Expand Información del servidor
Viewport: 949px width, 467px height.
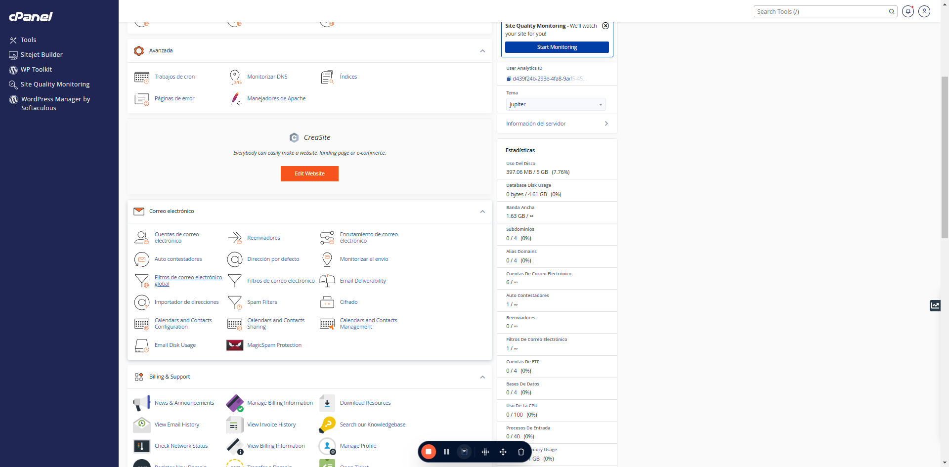557,124
